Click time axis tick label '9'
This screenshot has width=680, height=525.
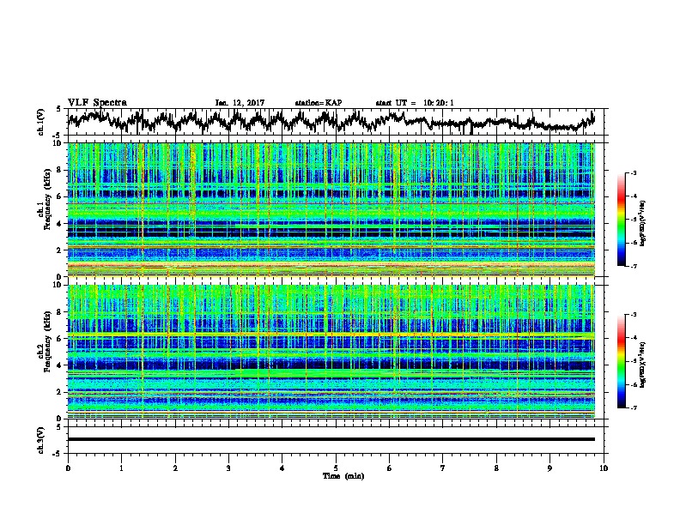click(549, 468)
